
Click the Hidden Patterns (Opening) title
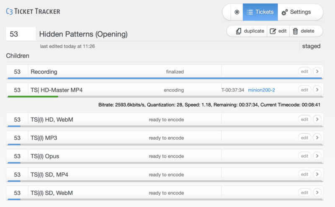[83, 34]
